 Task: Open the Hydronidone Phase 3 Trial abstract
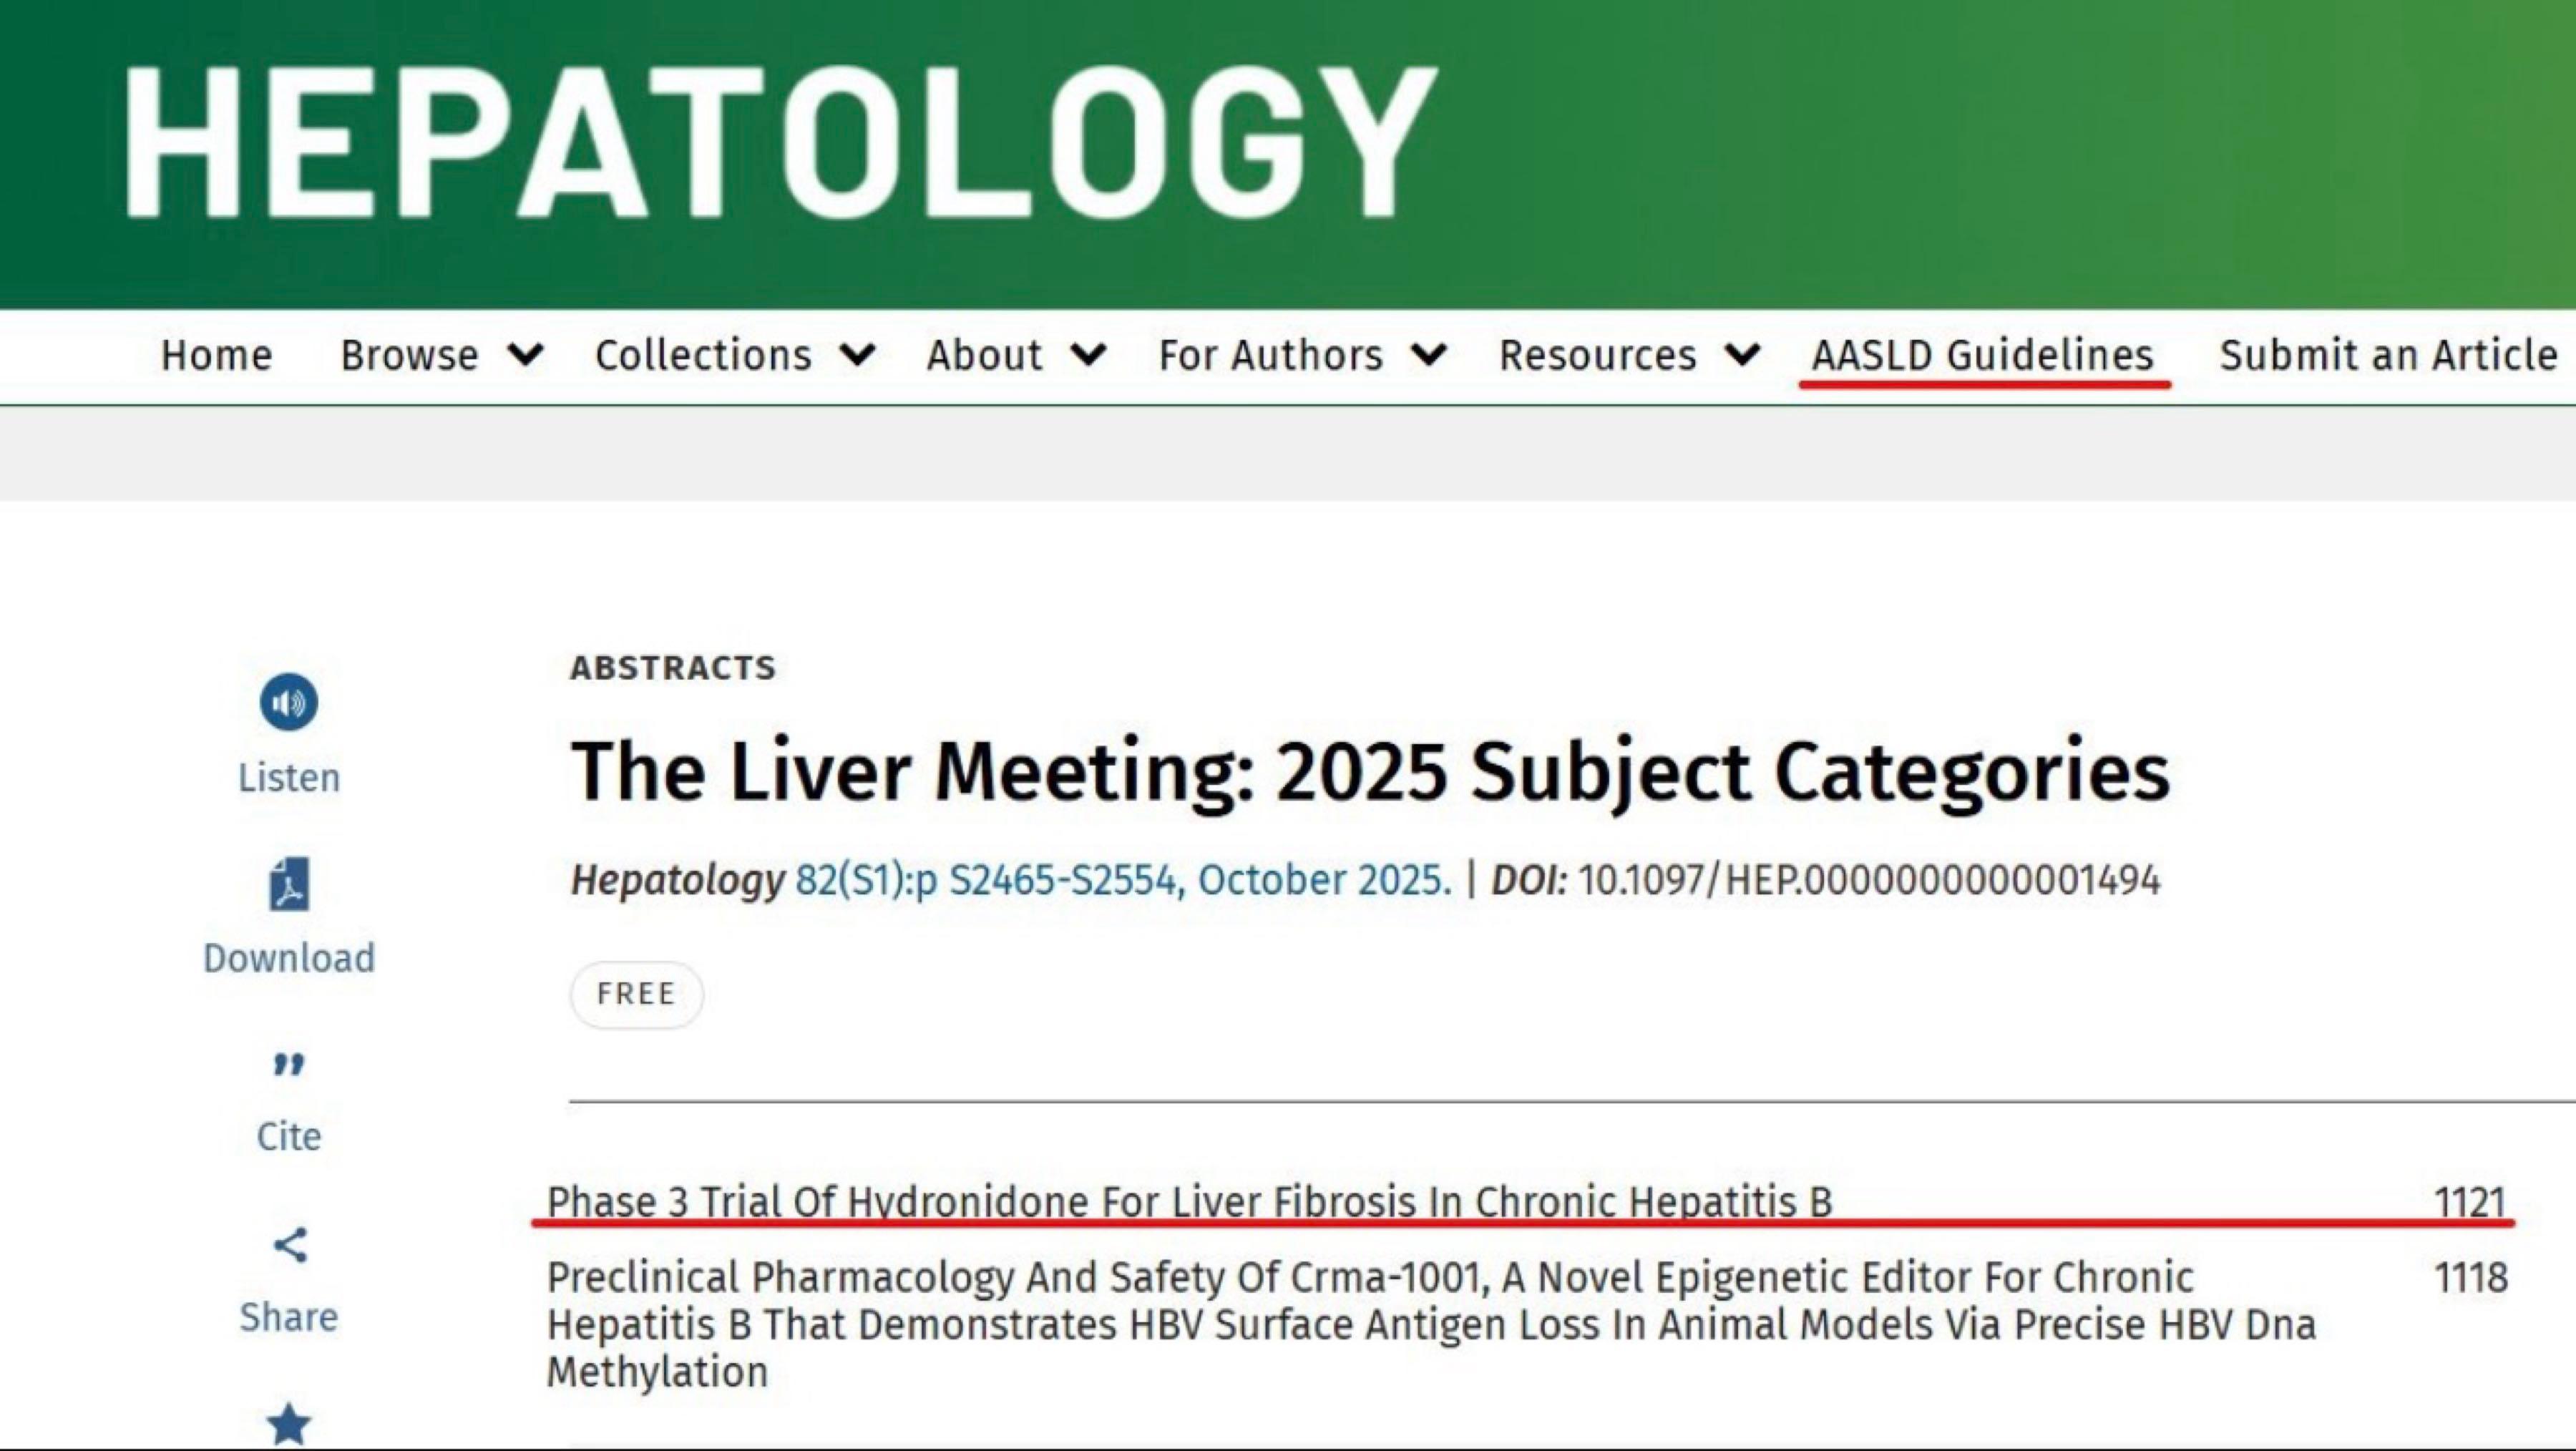pyautogui.click(x=1189, y=1201)
